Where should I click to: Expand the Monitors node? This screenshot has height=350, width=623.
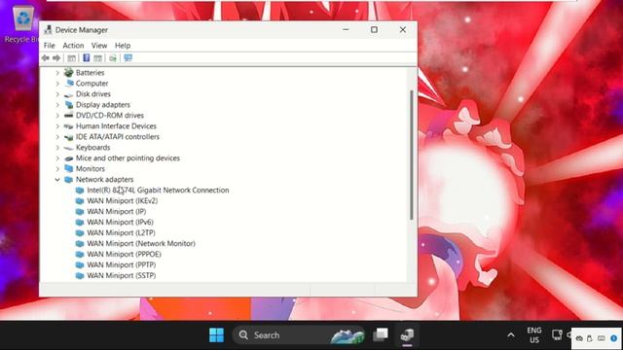point(57,168)
